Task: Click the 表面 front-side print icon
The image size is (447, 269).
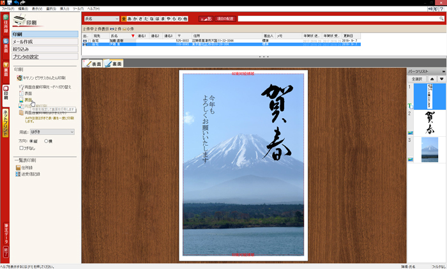Action: pos(22,93)
